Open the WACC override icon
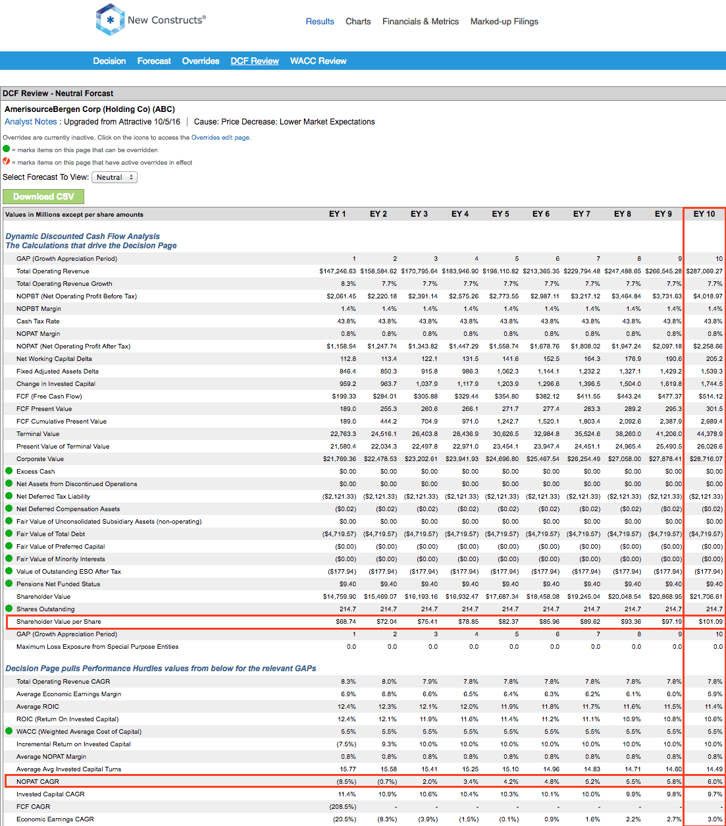Viewport: 726px width, 826px height. point(9,731)
